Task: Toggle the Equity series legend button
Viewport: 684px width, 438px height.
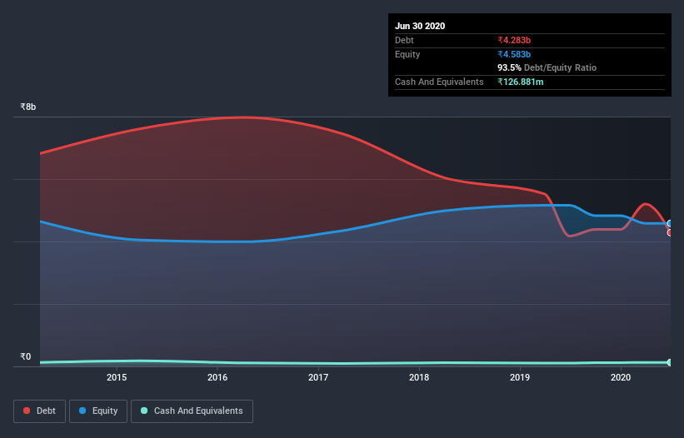Action: 98,411
